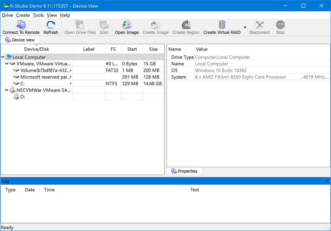Image resolution: width=331 pixels, height=231 pixels.
Task: Open dropdown arrow on Microsoft reserved partition row
Action: [71, 77]
